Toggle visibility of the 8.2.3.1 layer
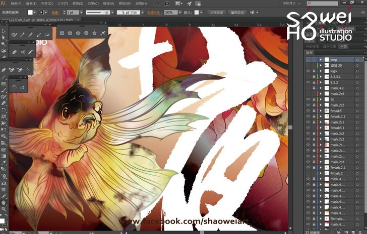Screen dimensions: 367x234 308,77
